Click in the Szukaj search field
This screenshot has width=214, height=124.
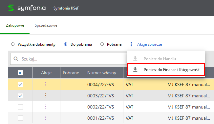point(68,59)
